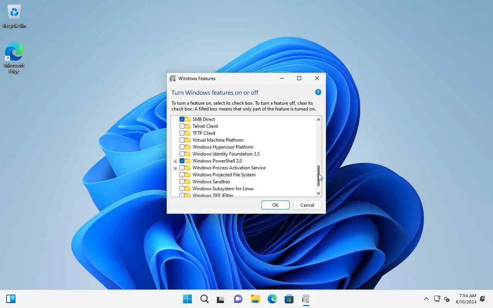Click the network icon in system tray
The height and width of the screenshot is (308, 493).
pyautogui.click(x=437, y=299)
